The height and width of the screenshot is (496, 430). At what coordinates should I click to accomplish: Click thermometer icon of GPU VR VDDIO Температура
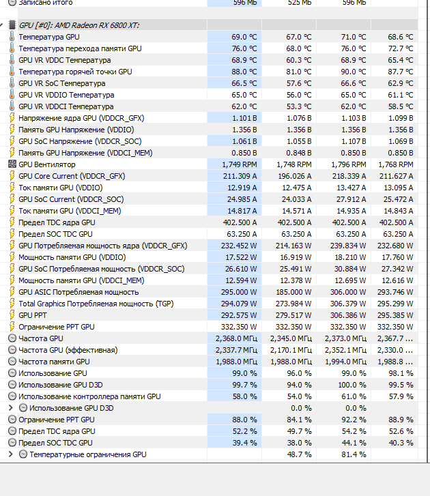click(12, 95)
